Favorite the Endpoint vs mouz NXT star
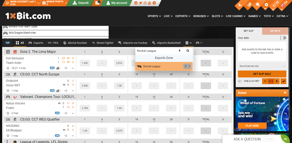Viewport: 292px width, 143px height. coord(8,91)
